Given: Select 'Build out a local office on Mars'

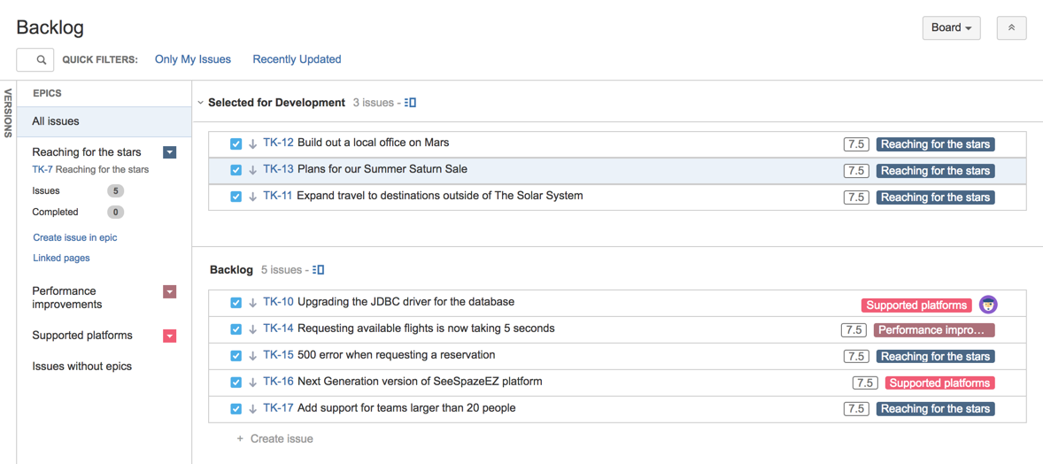Looking at the screenshot, I should tap(373, 143).
